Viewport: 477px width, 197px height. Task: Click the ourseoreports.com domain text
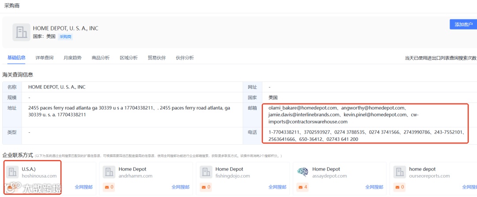click(430, 176)
